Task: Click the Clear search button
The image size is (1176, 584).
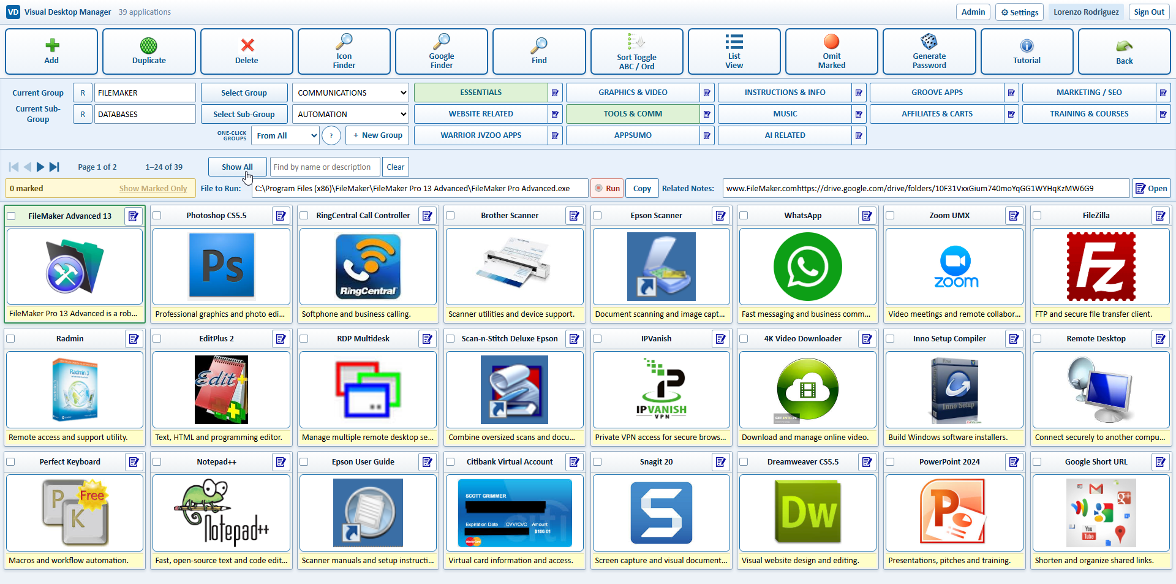Action: (395, 167)
